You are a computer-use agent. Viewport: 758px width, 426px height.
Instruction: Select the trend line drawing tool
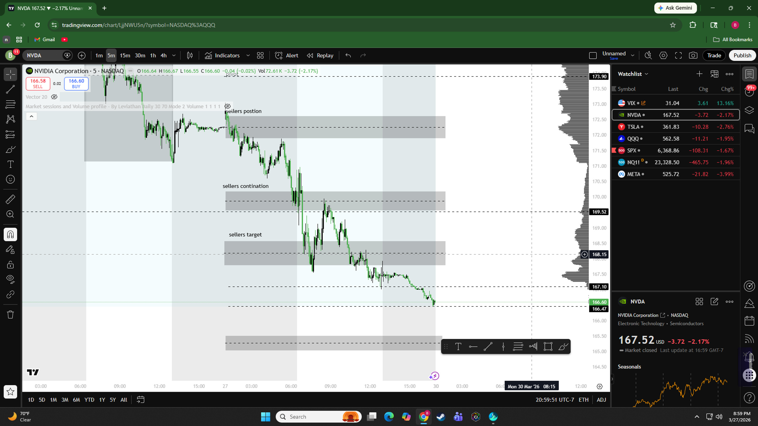[10, 89]
